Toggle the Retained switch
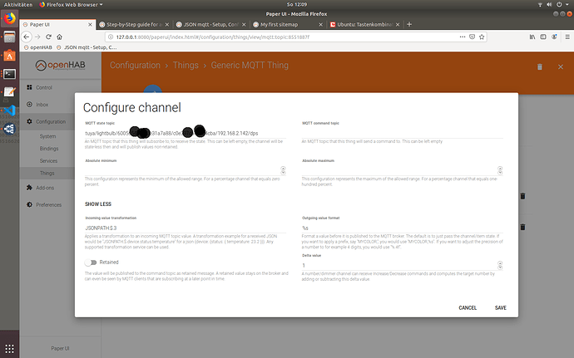 click(91, 262)
